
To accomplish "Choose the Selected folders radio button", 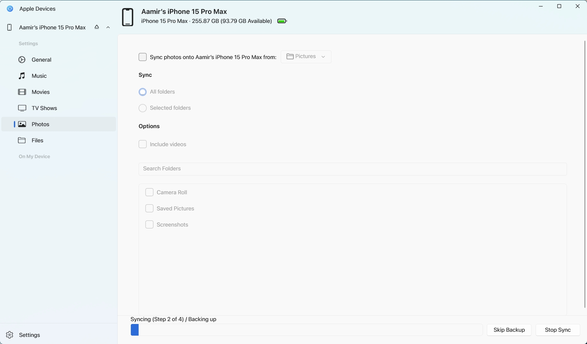I will (142, 108).
